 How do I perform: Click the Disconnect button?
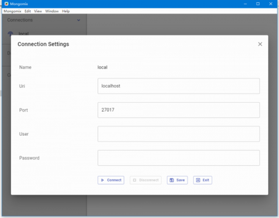[146, 180]
